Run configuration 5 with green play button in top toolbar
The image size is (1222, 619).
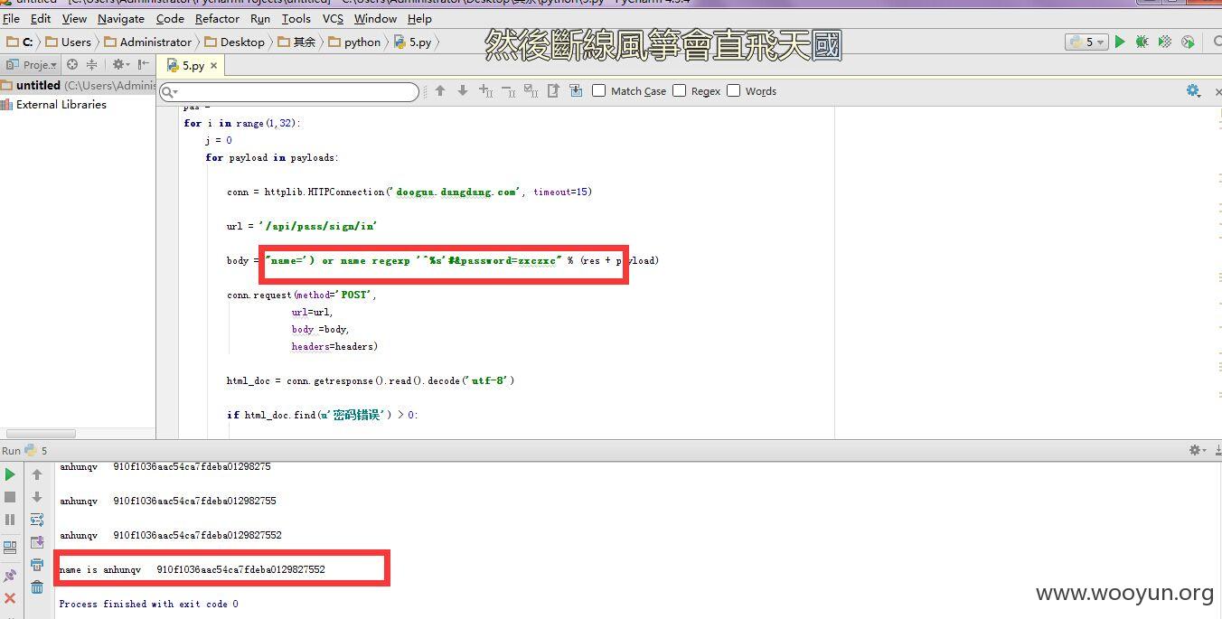1120,42
